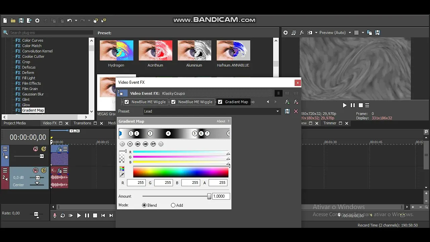The width and height of the screenshot is (430, 242).
Task: Click the A alpha value field
Action: [218, 183]
